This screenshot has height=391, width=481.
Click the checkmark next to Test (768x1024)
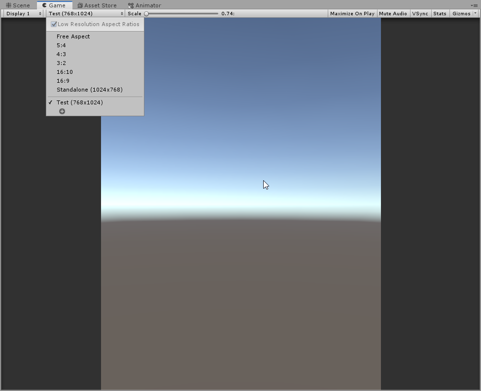pos(50,102)
